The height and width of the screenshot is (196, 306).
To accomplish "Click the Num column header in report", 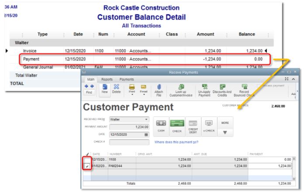I will 103,34.
